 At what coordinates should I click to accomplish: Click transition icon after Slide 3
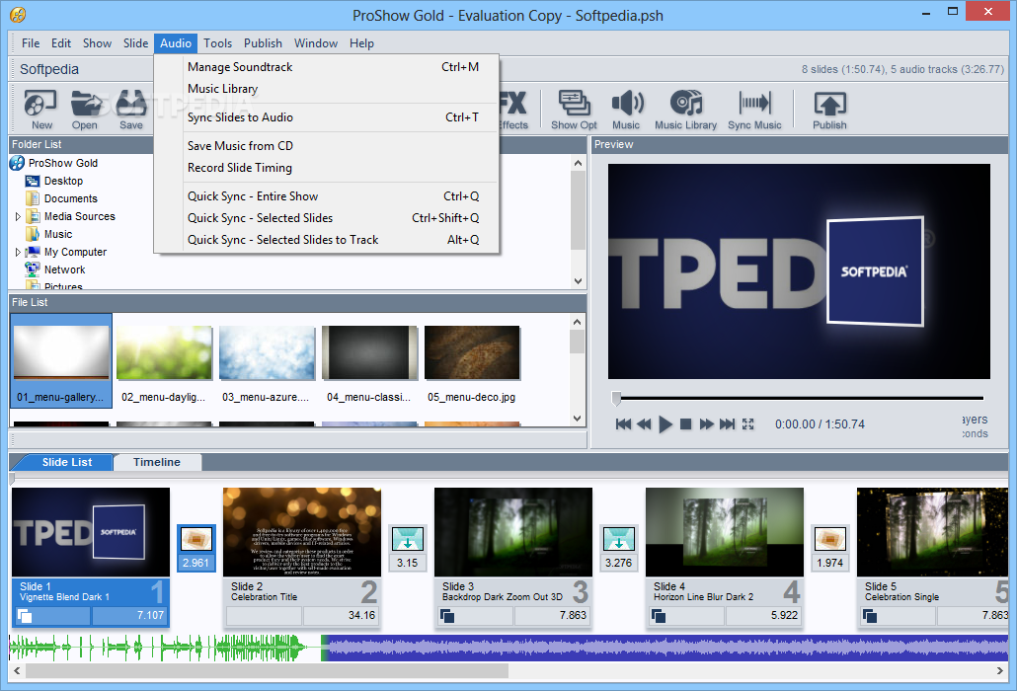[x=619, y=539]
